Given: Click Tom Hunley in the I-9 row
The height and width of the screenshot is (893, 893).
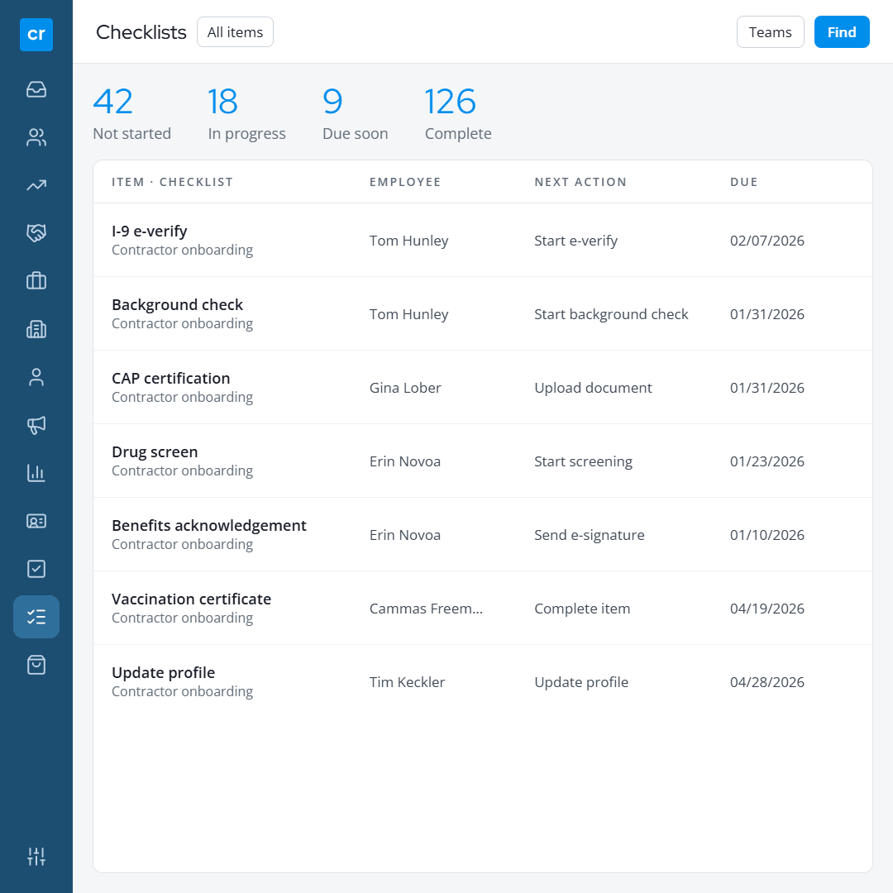Looking at the screenshot, I should (x=409, y=241).
